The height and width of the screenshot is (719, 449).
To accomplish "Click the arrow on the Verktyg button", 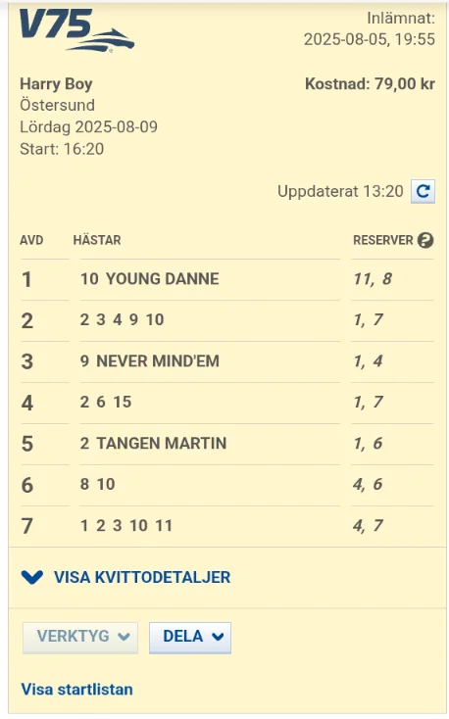I will (124, 637).
